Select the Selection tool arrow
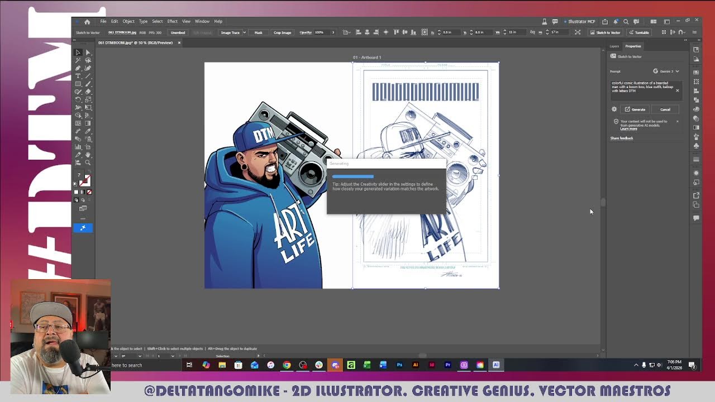Viewport: 715px width, 402px height. coord(78,52)
